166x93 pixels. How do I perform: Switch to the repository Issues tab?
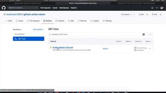pyautogui.click(x=19, y=21)
